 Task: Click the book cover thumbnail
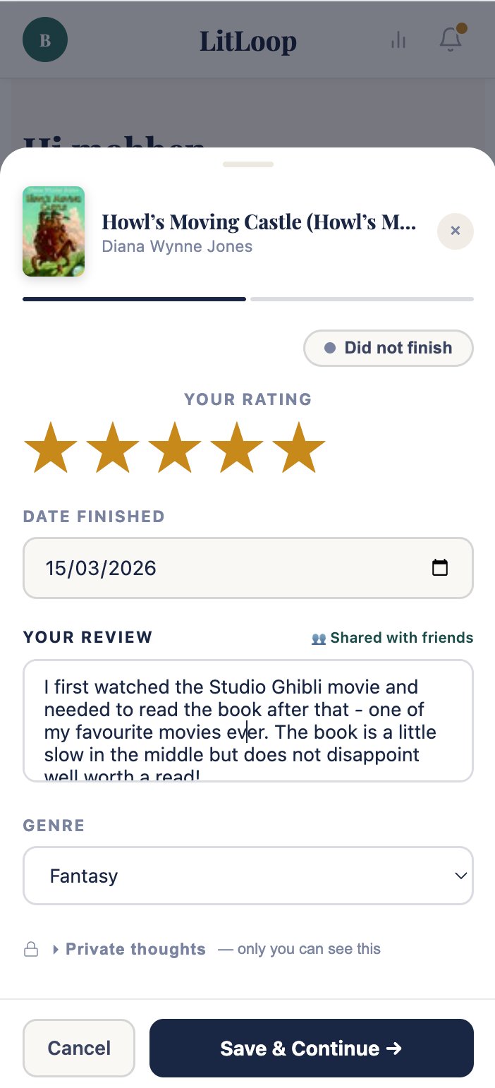54,231
